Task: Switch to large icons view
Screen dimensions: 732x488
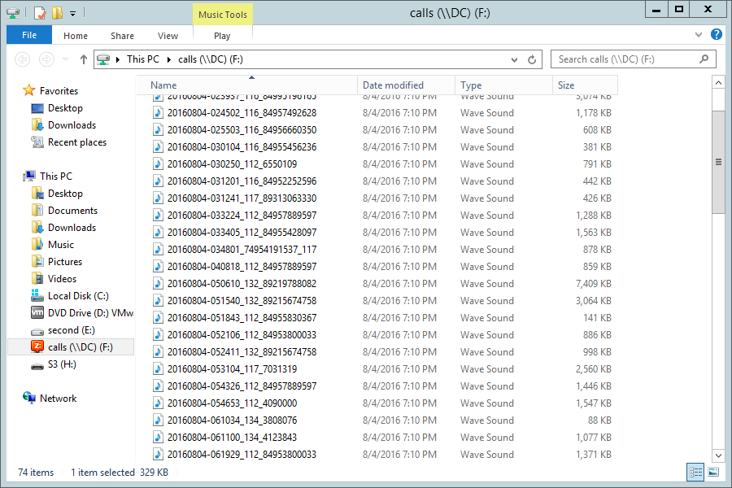Action: [713, 472]
